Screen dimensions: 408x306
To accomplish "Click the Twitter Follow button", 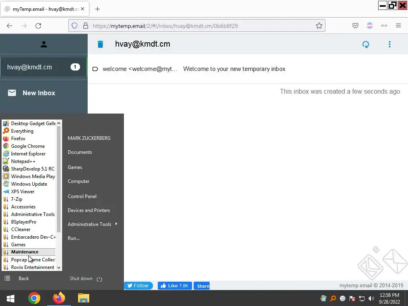I will [x=138, y=285].
